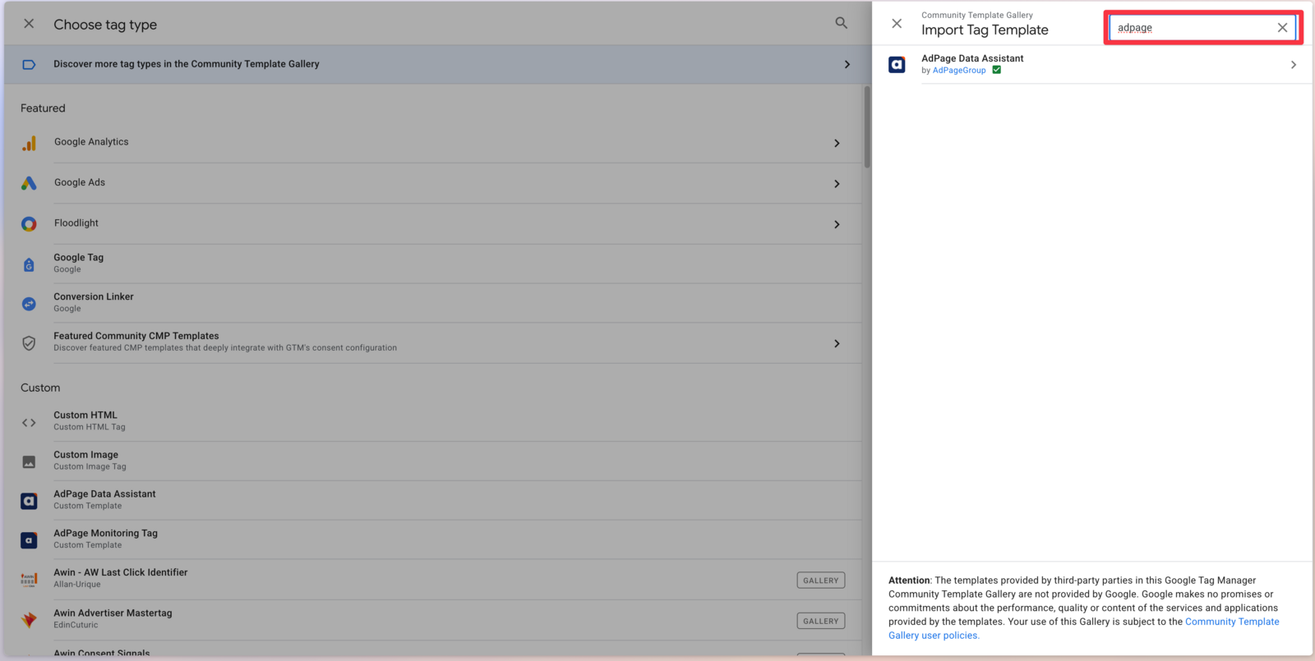
Task: Clear the adpage search text
Action: (1282, 28)
